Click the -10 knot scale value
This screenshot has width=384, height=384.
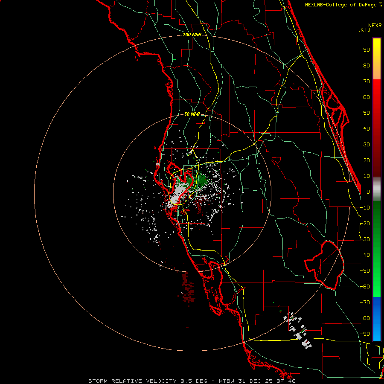(365, 208)
